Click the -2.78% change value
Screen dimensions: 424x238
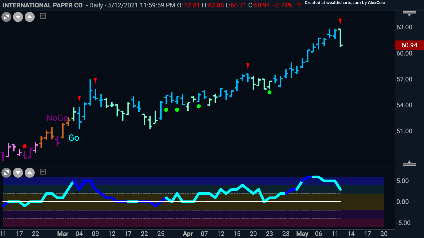(x=283, y=5)
